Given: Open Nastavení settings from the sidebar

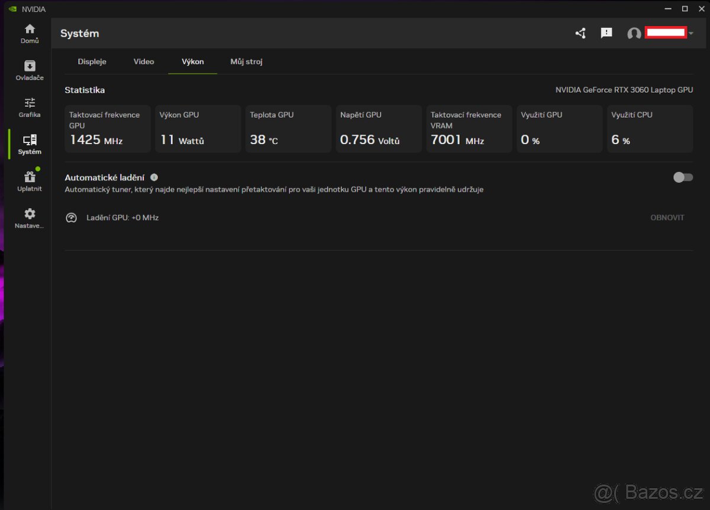Looking at the screenshot, I should tap(29, 217).
